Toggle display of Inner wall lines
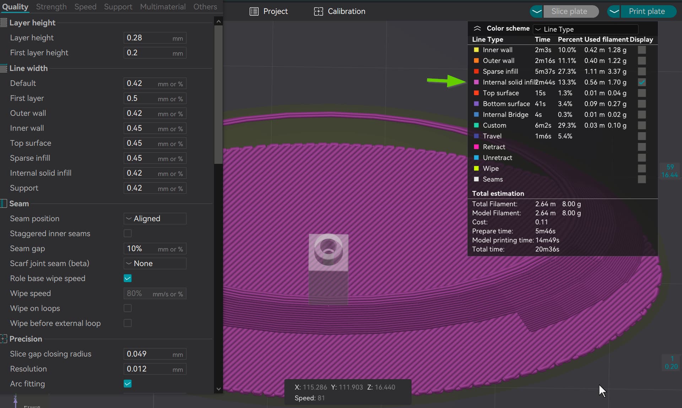The image size is (682, 408). pos(642,50)
